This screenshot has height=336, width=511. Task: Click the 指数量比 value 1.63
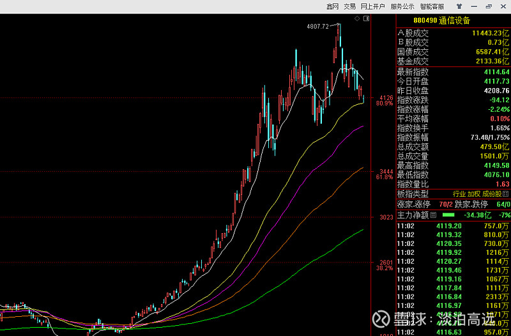click(503, 184)
